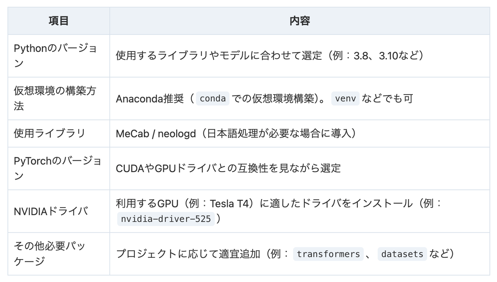This screenshot has height=282, width=497.
Task: Click the 項目 column header
Action: point(59,21)
